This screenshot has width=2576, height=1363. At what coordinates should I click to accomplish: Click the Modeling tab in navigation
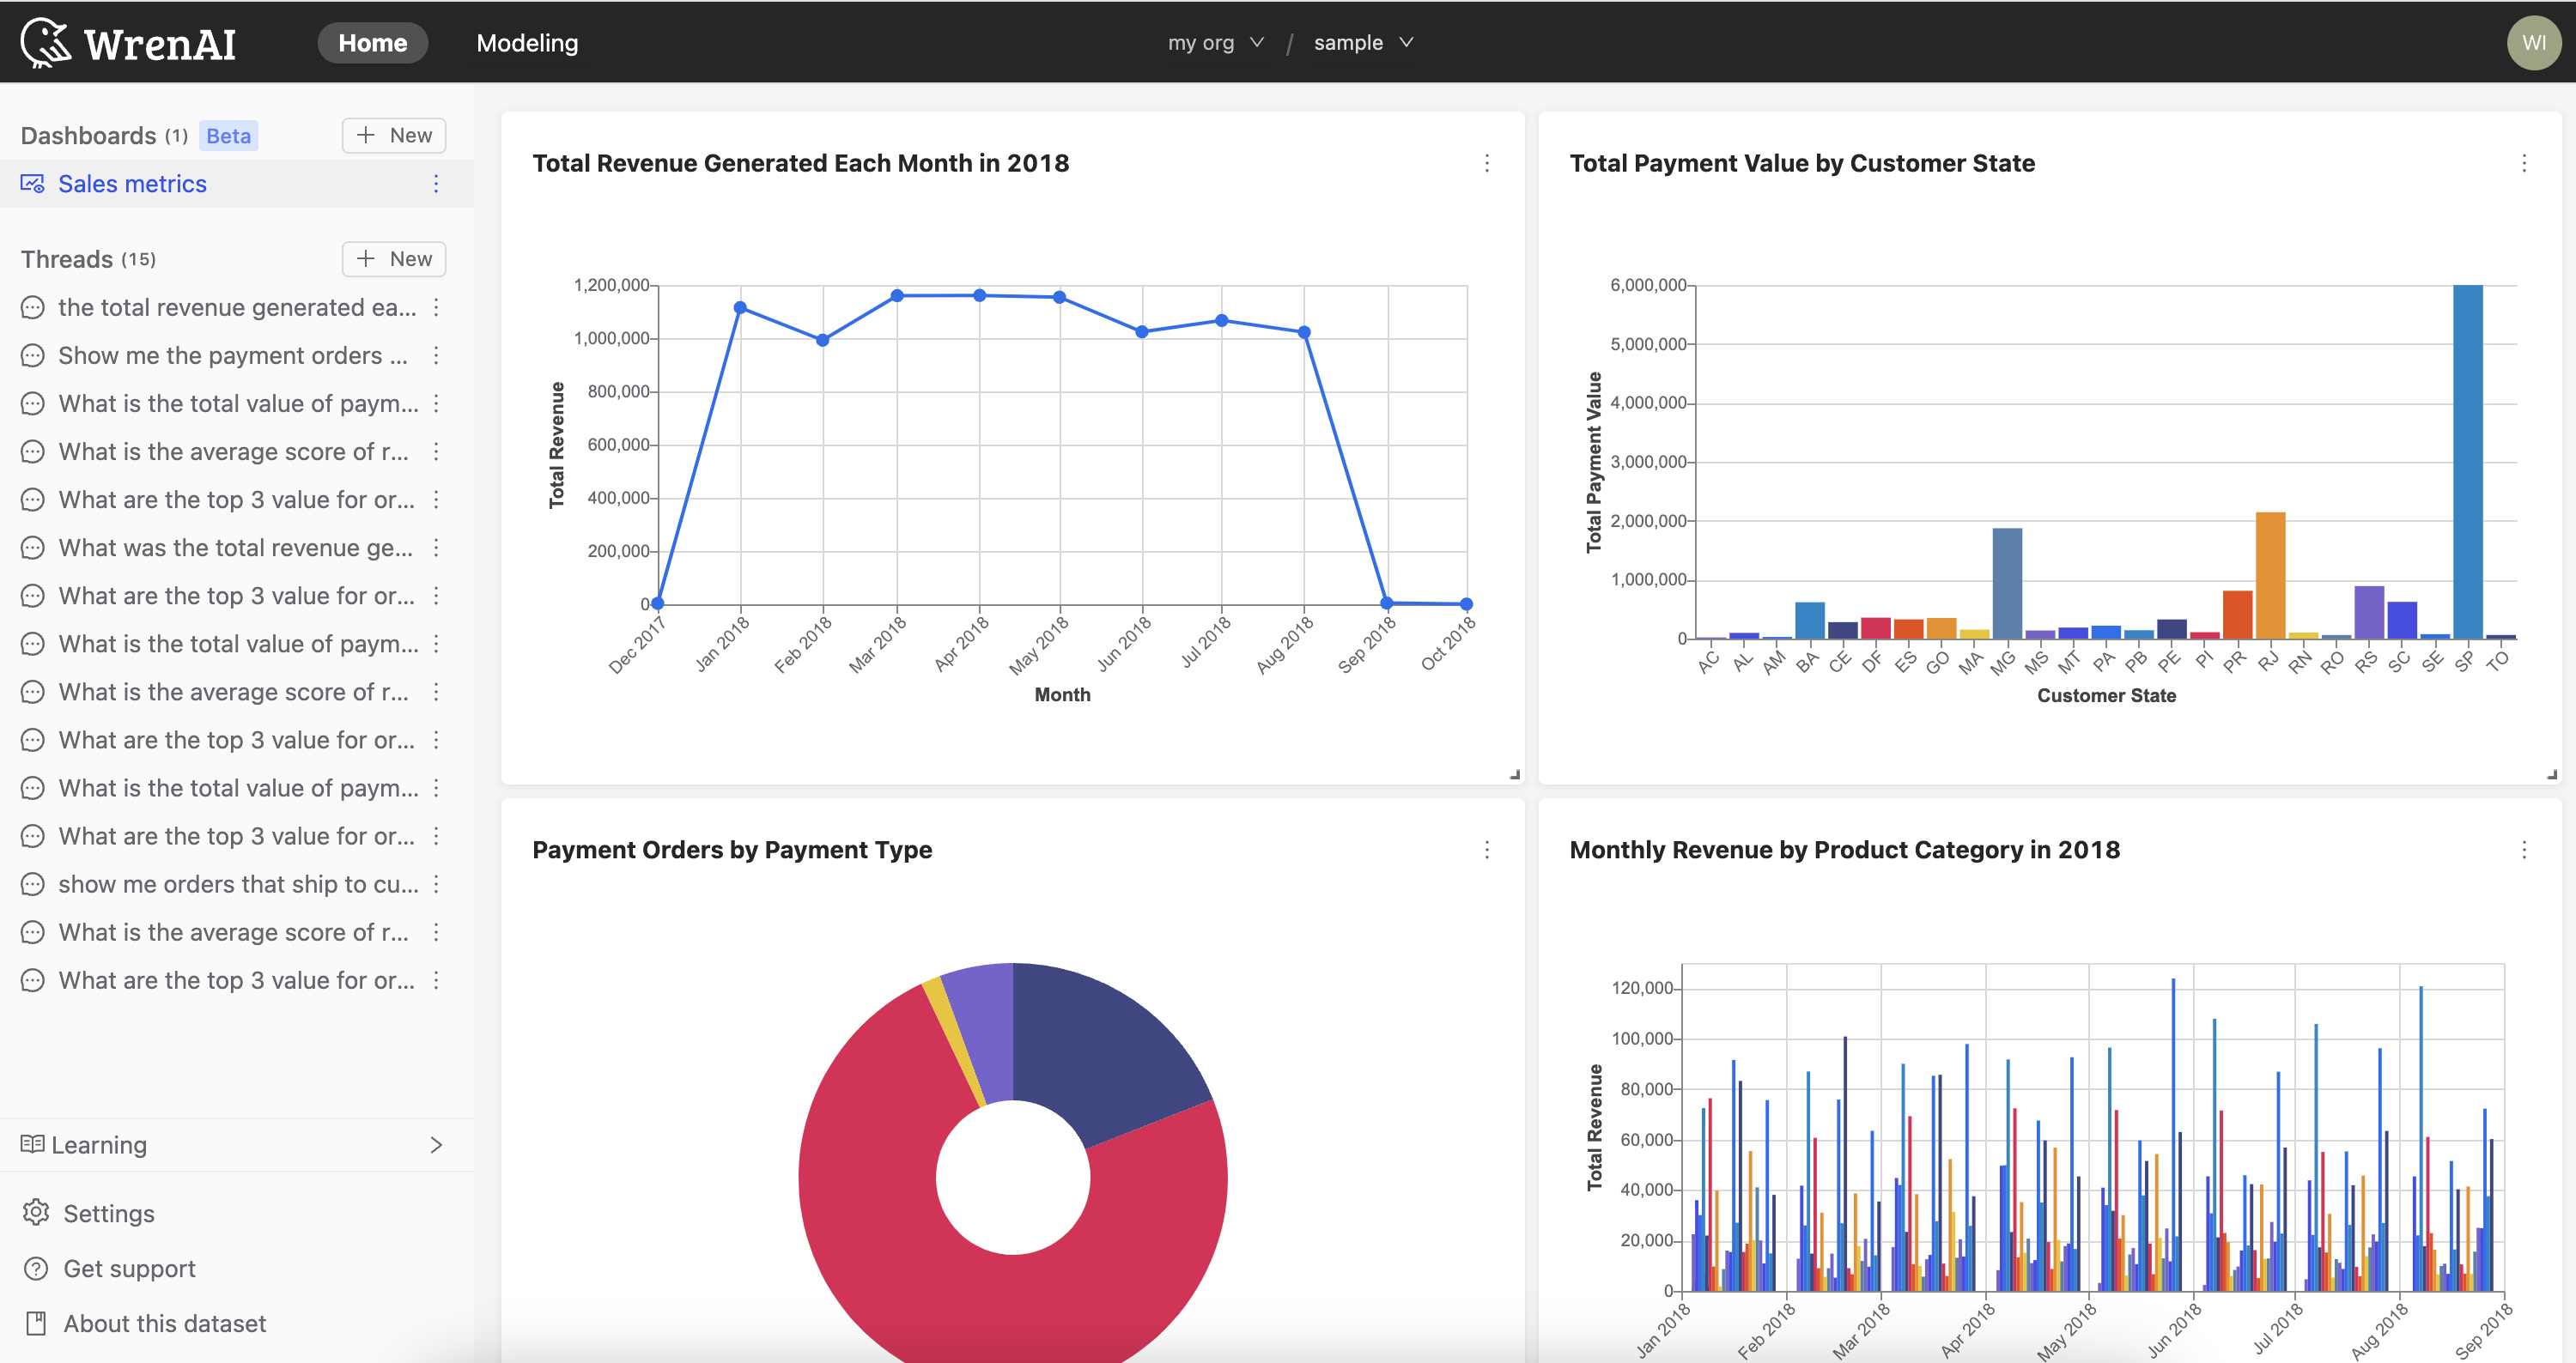tap(526, 43)
